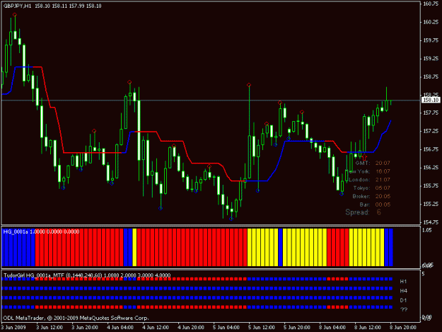Click the 4 Jun 20:00 time label
The width and height of the screenshot is (442, 332).
click(191, 328)
